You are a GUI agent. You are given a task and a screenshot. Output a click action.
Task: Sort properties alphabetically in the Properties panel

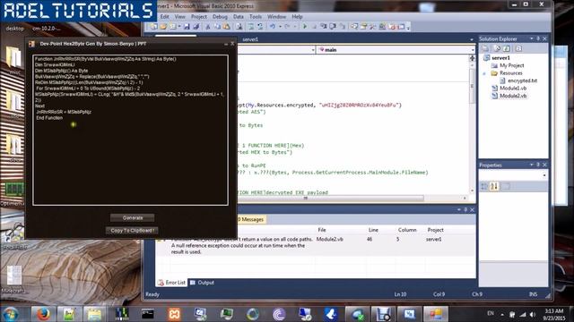click(494, 186)
